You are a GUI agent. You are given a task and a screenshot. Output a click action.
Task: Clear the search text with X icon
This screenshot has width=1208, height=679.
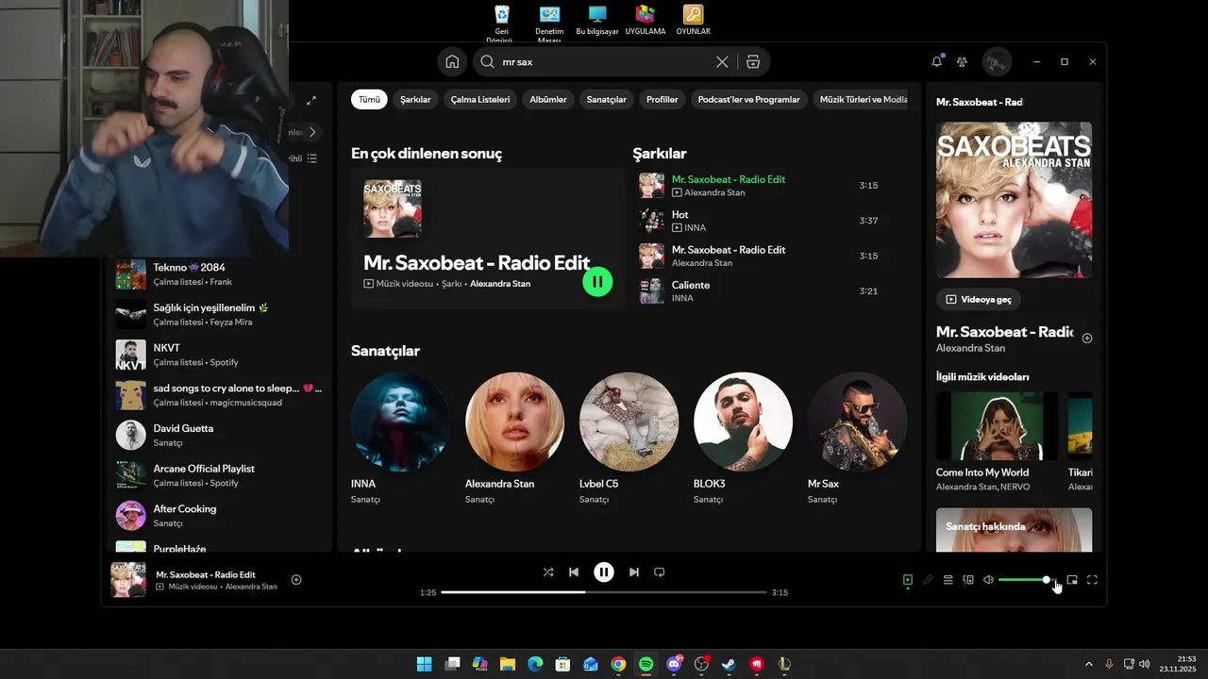(x=722, y=61)
